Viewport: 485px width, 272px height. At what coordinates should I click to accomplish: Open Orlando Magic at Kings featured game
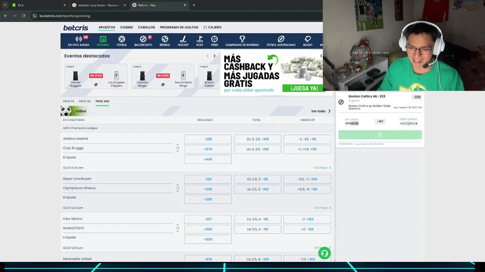click(163, 77)
